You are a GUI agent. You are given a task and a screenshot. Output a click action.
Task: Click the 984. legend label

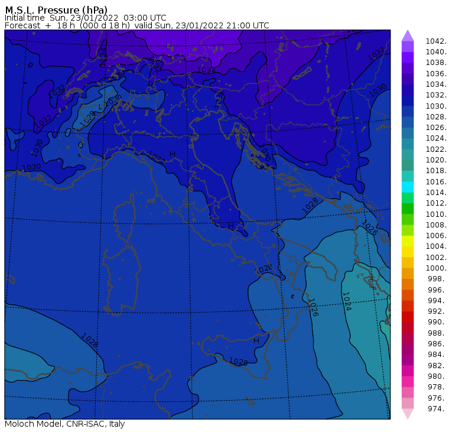tap(437, 355)
